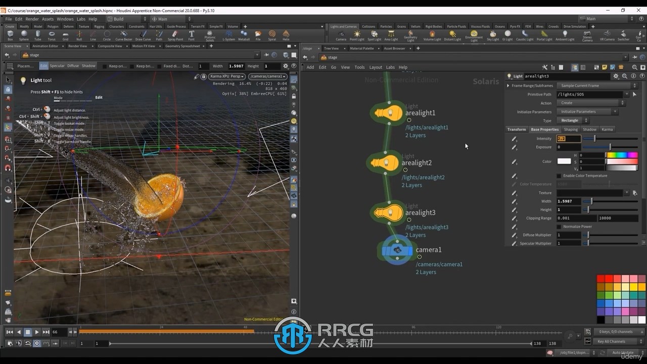Open the Action Create dropdown
Screen dimensions: 647x364
click(591, 103)
